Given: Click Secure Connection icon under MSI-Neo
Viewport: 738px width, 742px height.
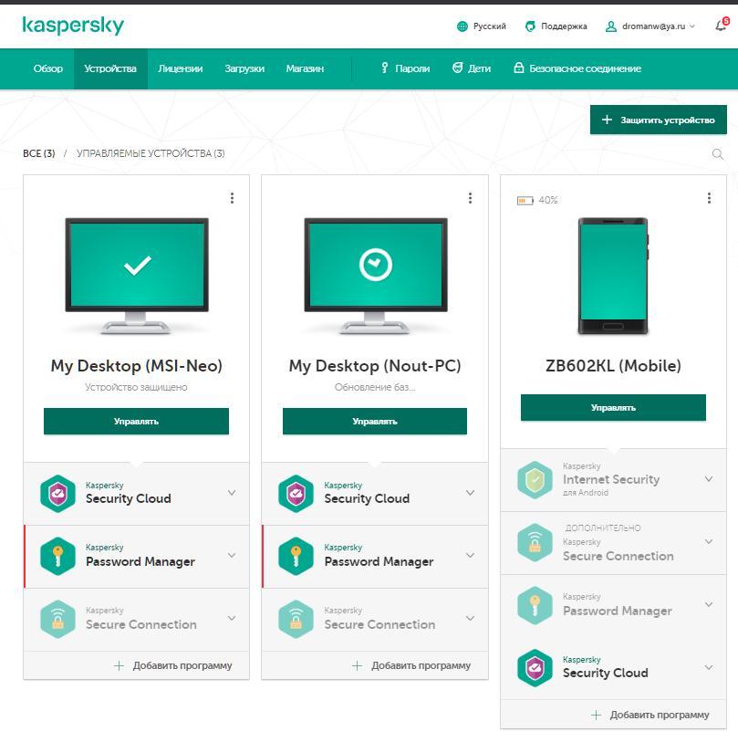Looking at the screenshot, I should (57, 619).
